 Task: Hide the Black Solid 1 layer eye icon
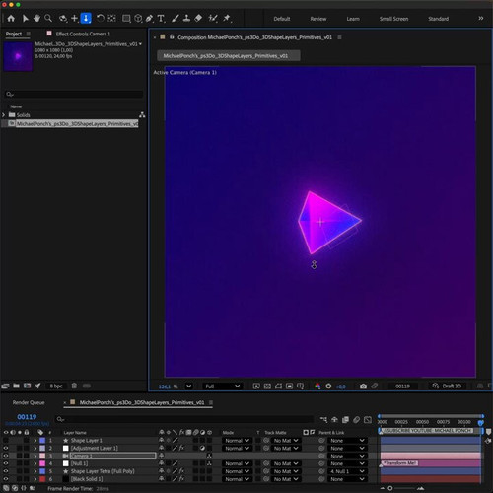[x=6, y=479]
